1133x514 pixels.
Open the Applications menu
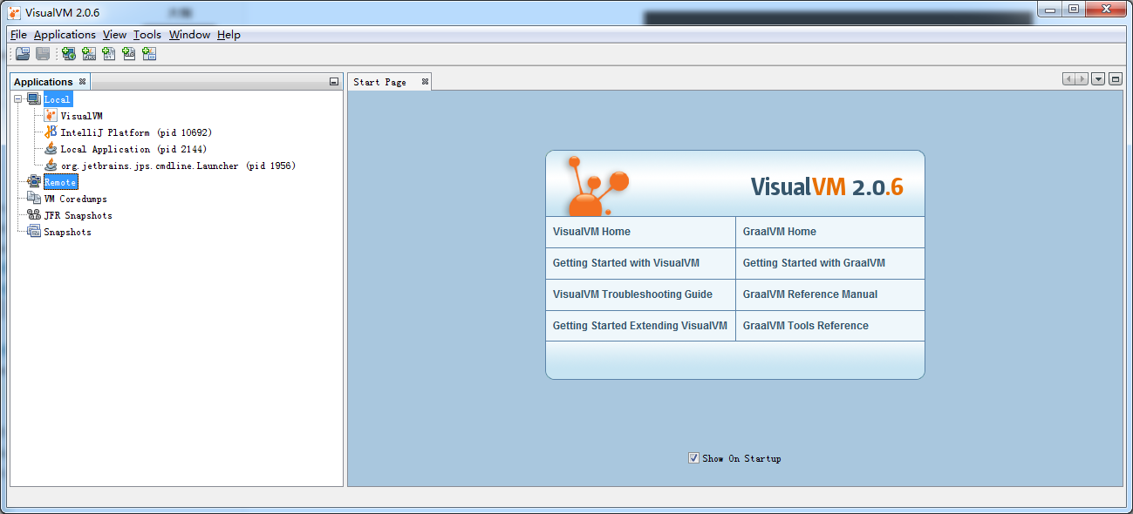[x=65, y=35]
